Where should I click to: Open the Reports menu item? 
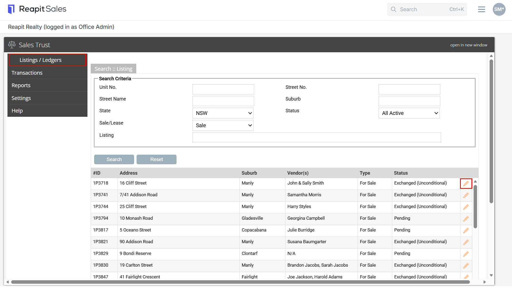pyautogui.click(x=47, y=85)
